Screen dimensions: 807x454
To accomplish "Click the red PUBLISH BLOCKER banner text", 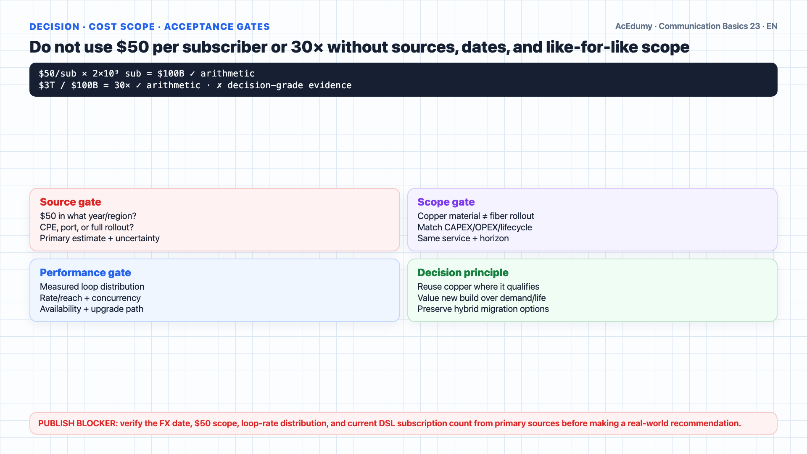I will pyautogui.click(x=390, y=423).
